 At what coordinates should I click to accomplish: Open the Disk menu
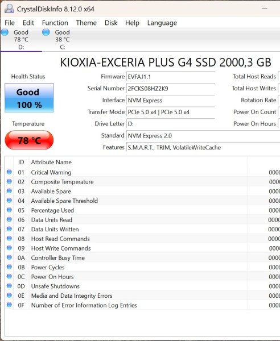[x=111, y=23]
